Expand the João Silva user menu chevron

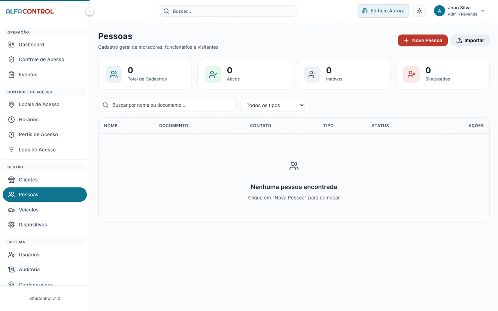(x=483, y=11)
